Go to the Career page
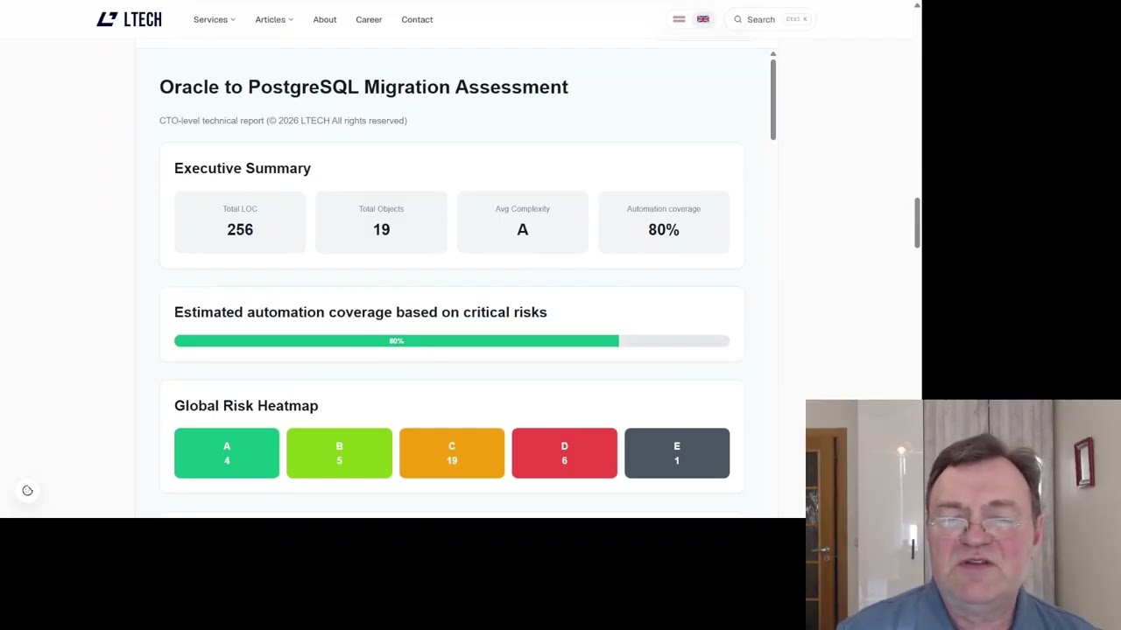Screen dimensions: 1121x630 click(x=369, y=19)
